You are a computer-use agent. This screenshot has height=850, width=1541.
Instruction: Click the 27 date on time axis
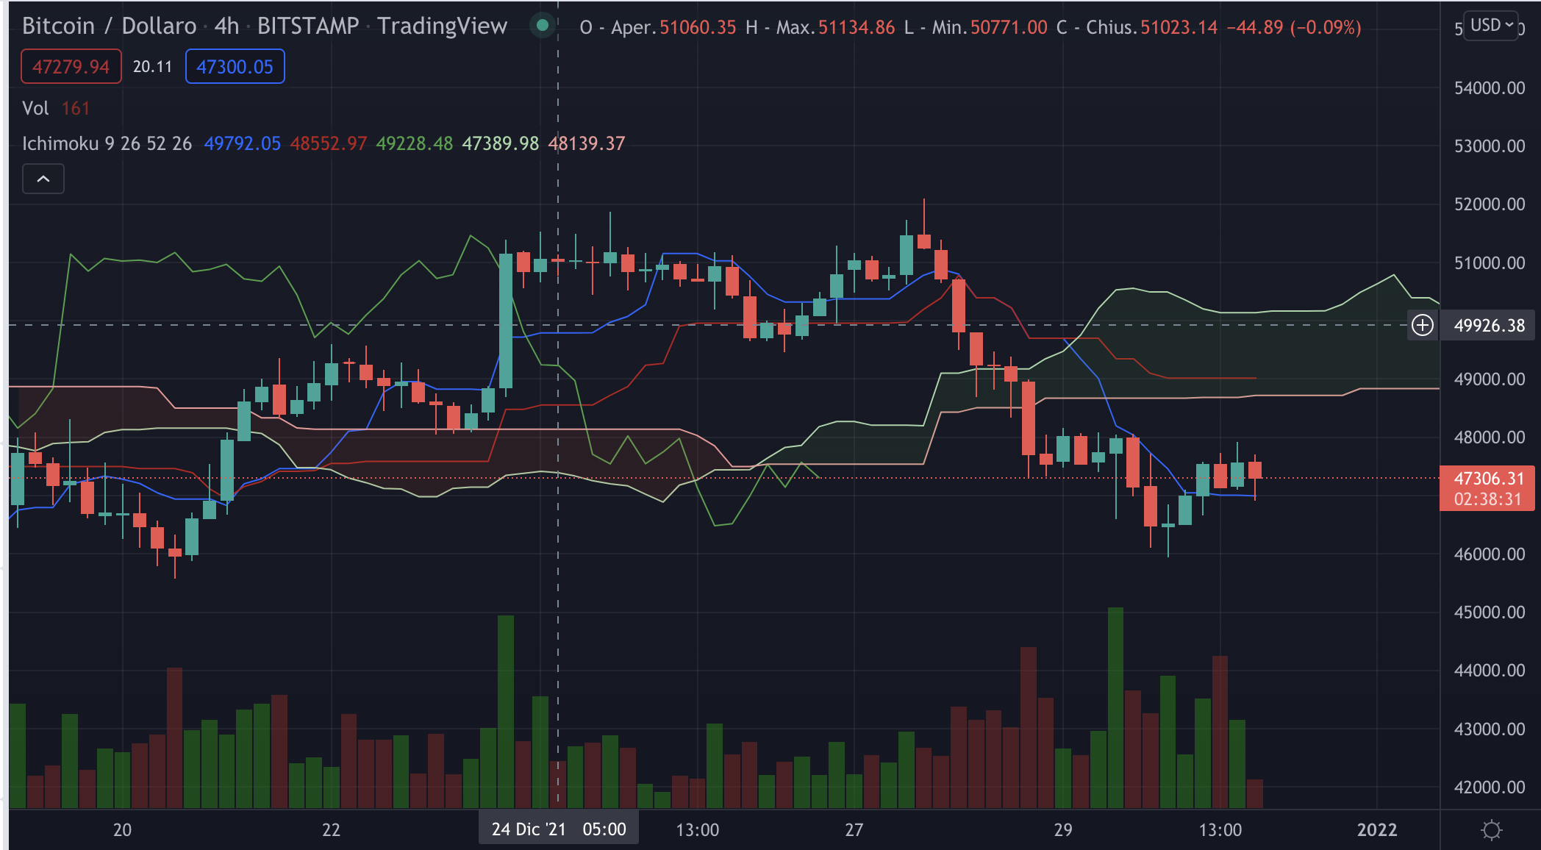click(854, 830)
